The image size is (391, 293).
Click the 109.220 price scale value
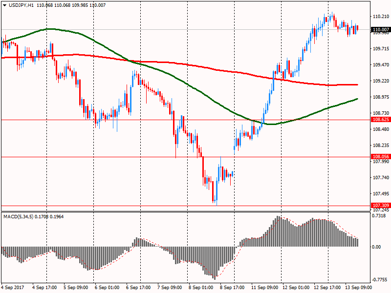(x=381, y=81)
